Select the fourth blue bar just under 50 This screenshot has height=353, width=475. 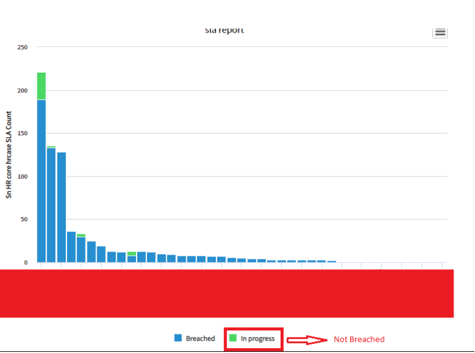[x=71, y=247]
